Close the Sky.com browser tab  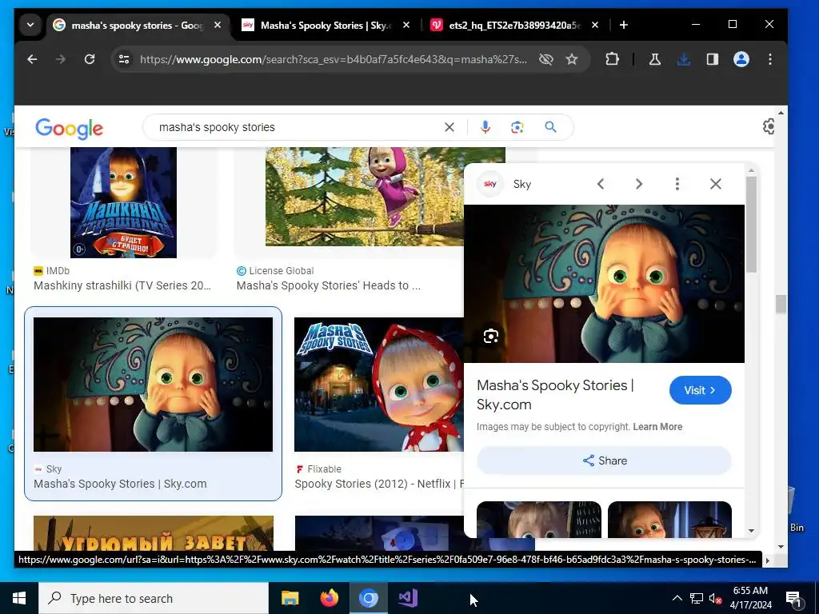pos(406,25)
